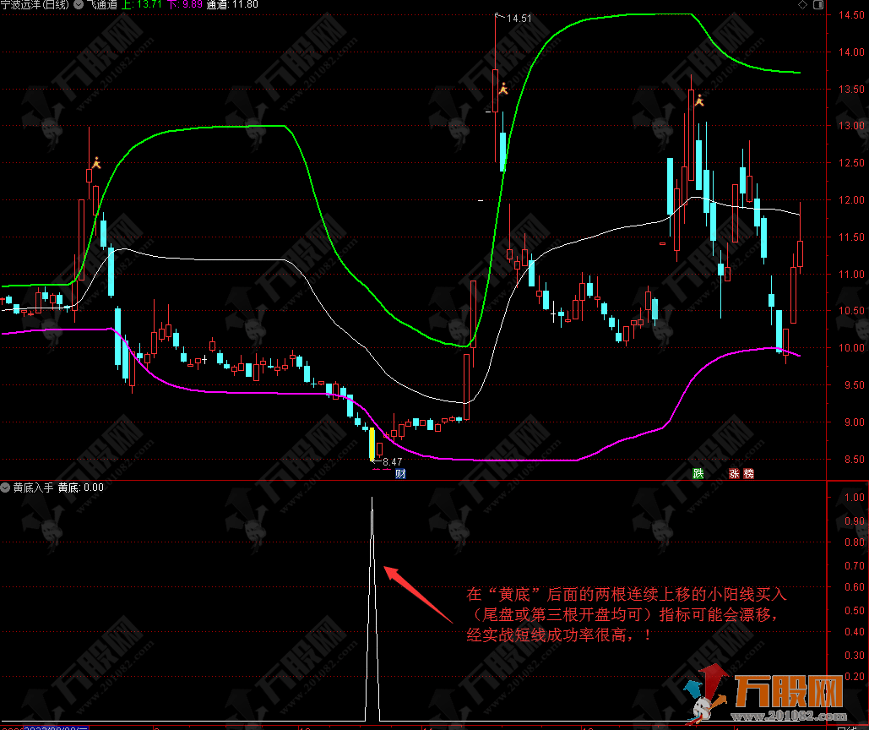869x730 pixels.
Task: Click the running-man signal near 13.50 peak
Action: (699, 101)
